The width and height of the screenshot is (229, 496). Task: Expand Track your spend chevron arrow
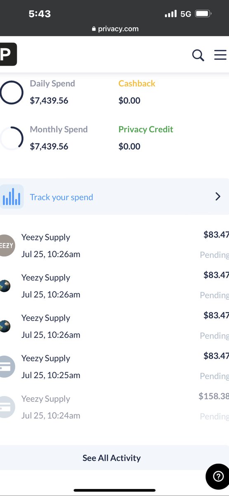(x=218, y=197)
